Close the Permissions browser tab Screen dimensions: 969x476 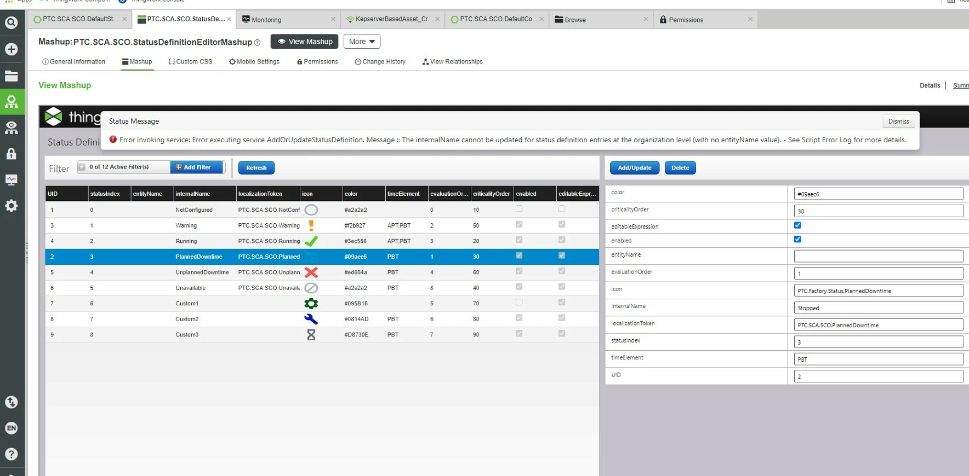(750, 19)
